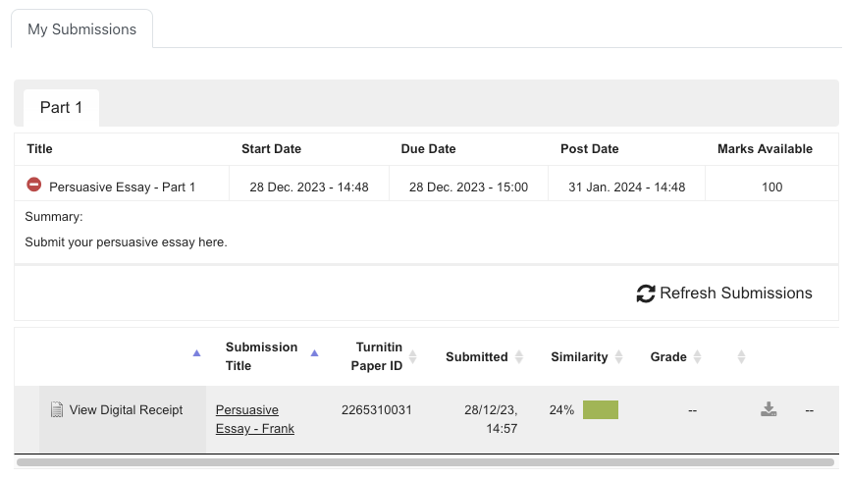Screen dimensions: 849x480
Task: Sort by the first column blue arrow
Action: click(x=196, y=352)
